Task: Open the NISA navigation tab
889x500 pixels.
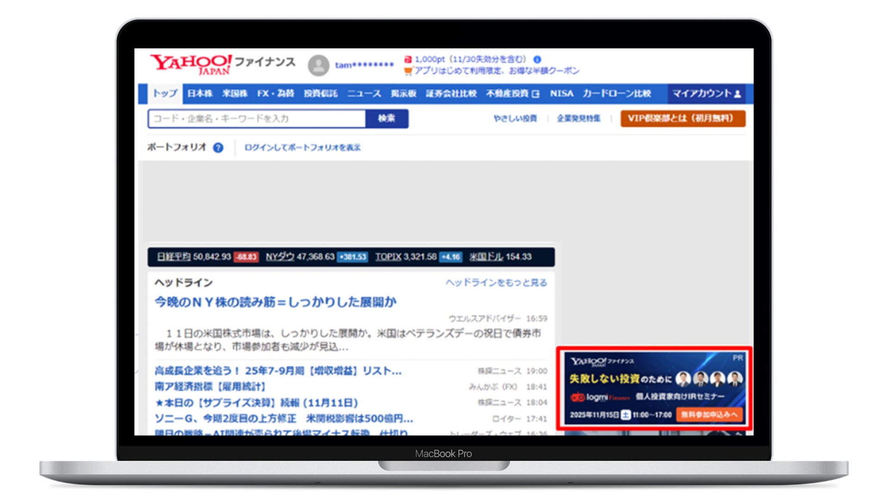Action: pyautogui.click(x=562, y=94)
